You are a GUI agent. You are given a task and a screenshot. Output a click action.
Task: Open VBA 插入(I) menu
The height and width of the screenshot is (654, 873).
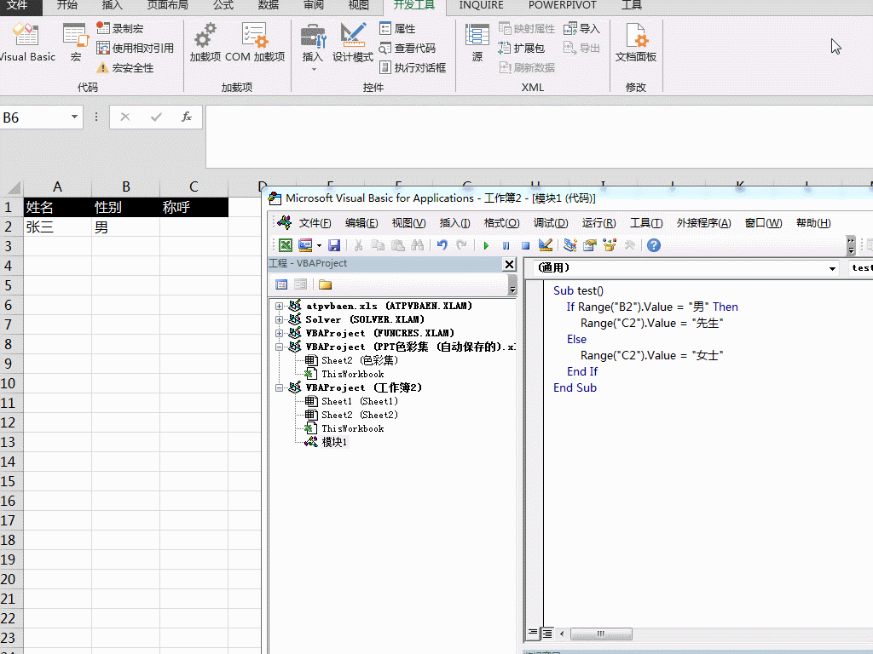pyautogui.click(x=455, y=223)
